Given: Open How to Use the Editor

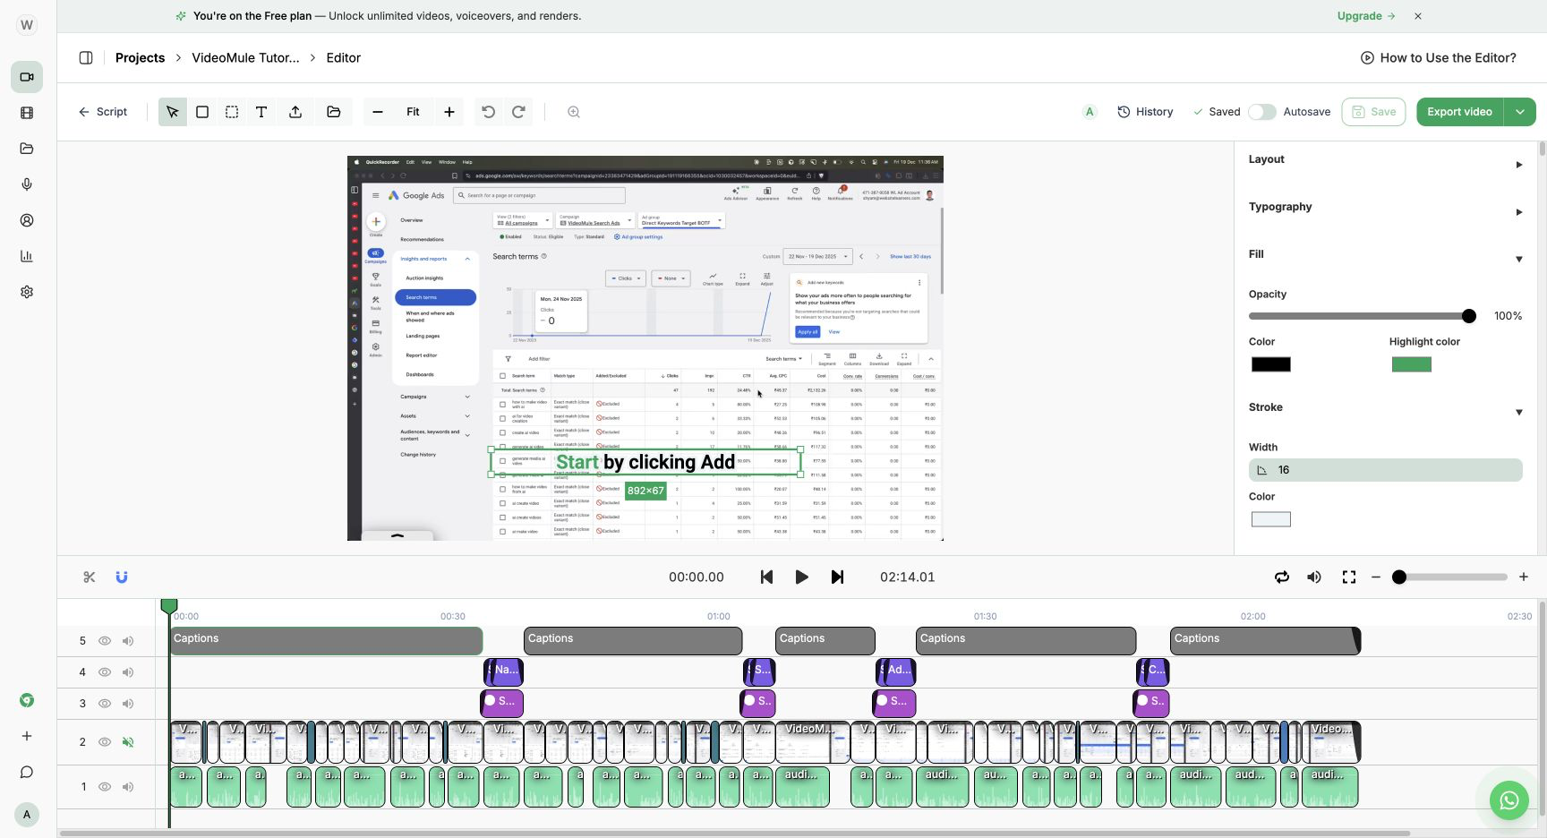Looking at the screenshot, I should click(1439, 57).
